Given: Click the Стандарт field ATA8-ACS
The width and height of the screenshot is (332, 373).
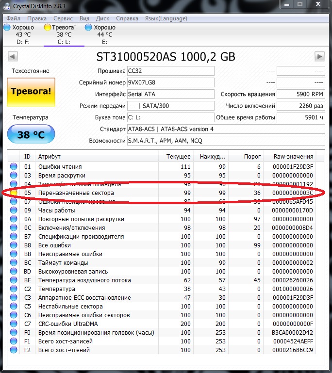Looking at the screenshot, I should [x=226, y=129].
